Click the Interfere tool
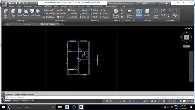195x110 pixels. 62,13
